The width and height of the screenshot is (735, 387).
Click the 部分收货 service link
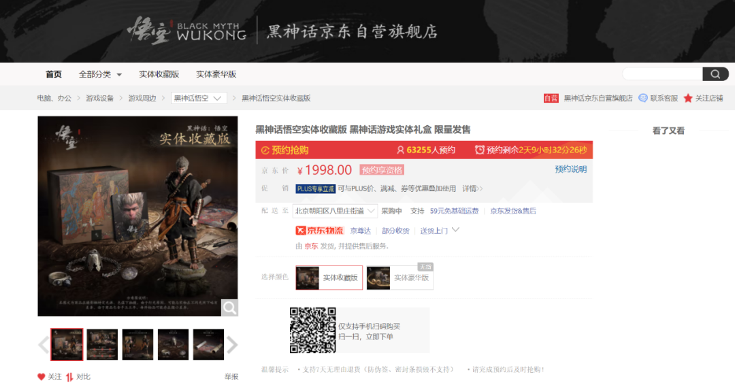point(395,231)
